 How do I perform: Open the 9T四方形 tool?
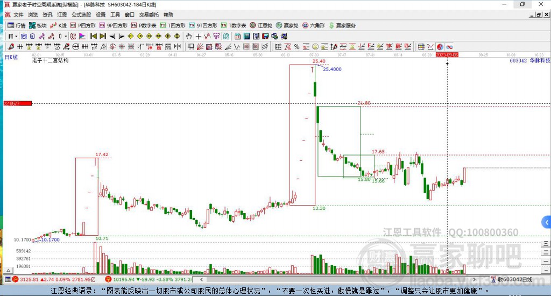[x=203, y=25]
